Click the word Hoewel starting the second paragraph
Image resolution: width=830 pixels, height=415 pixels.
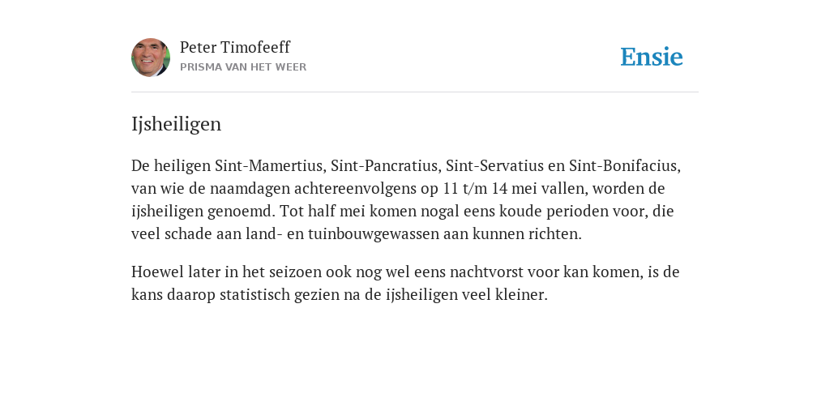[x=157, y=272]
